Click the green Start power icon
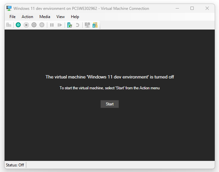Viewport: 219px width, 172px height. click(x=18, y=25)
